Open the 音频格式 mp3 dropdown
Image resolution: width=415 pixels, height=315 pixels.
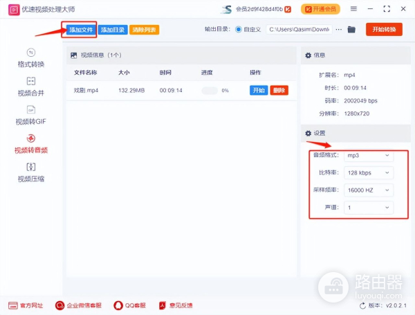pyautogui.click(x=369, y=156)
